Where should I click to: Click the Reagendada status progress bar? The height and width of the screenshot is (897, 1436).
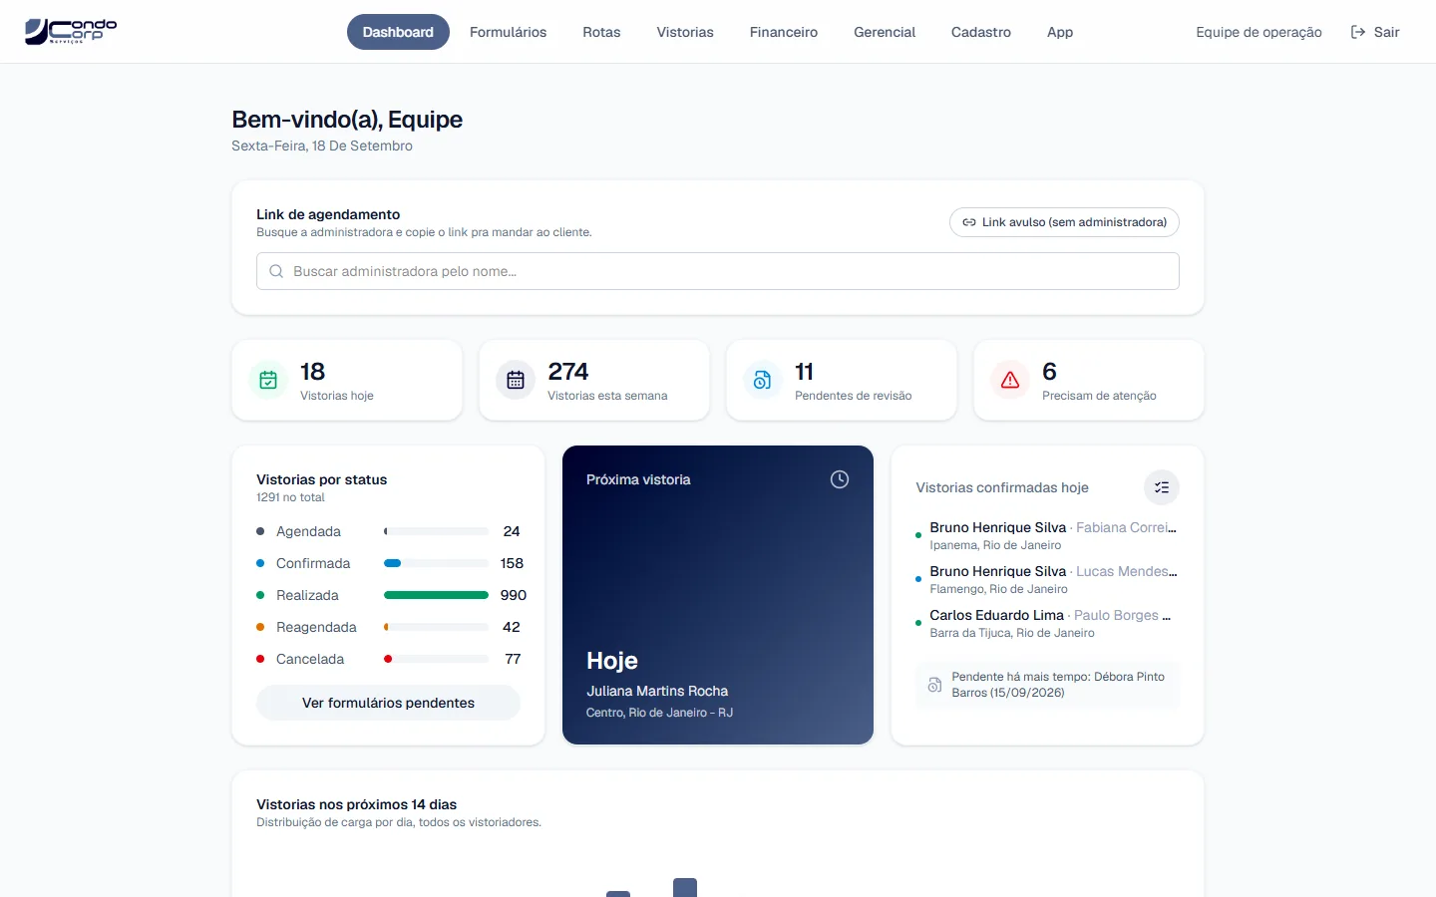(436, 627)
